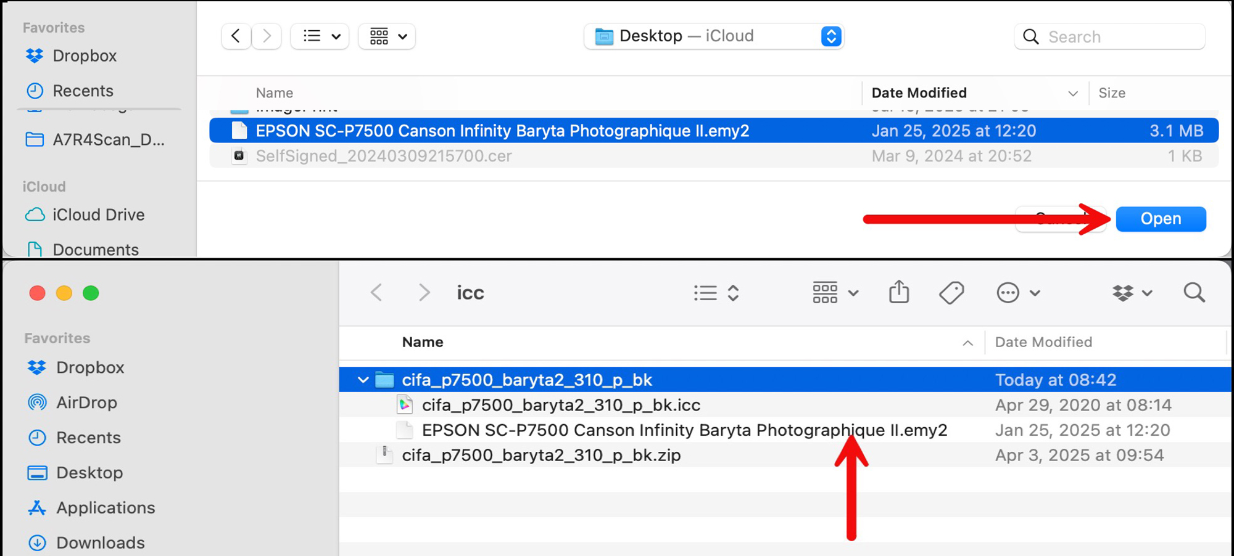Click the forward arrow in the open dialog
Image resolution: width=1234 pixels, height=556 pixels.
tap(267, 36)
